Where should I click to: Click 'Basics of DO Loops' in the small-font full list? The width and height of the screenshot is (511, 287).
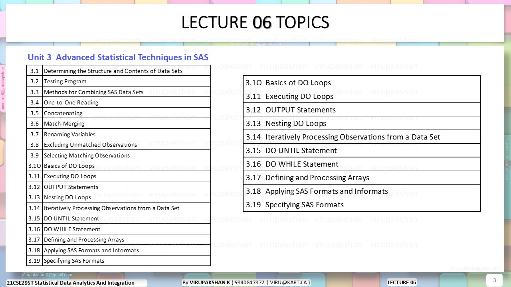pos(69,166)
